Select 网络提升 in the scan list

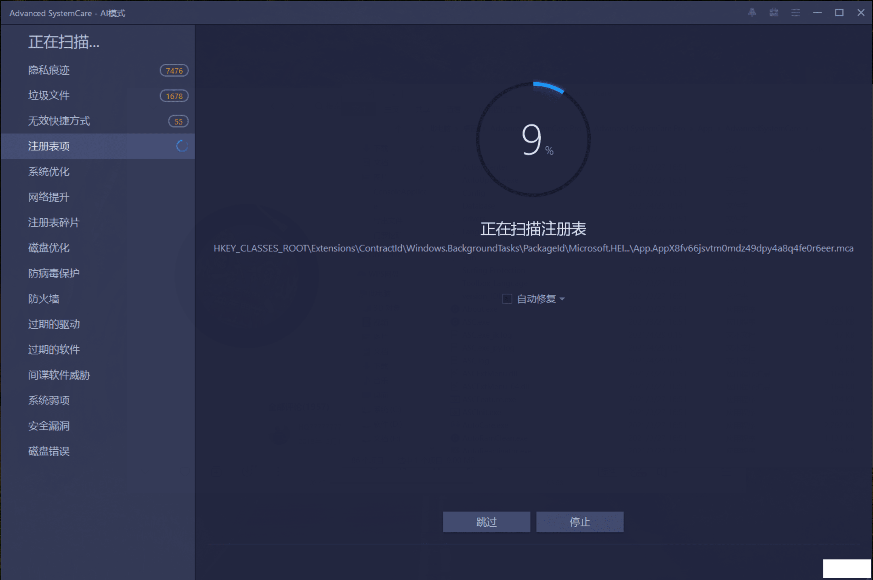tap(98, 197)
